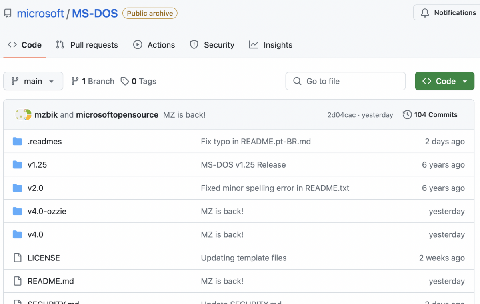Open commit hash 2d04cac

click(341, 115)
